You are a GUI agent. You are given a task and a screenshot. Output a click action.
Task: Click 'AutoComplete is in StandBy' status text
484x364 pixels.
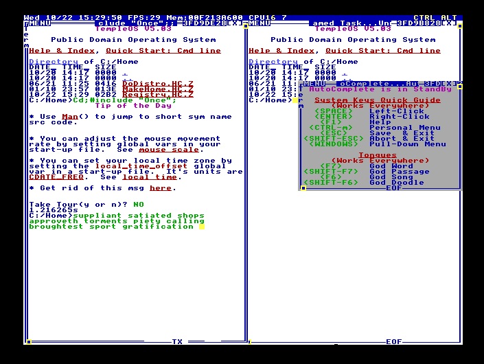(x=380, y=89)
